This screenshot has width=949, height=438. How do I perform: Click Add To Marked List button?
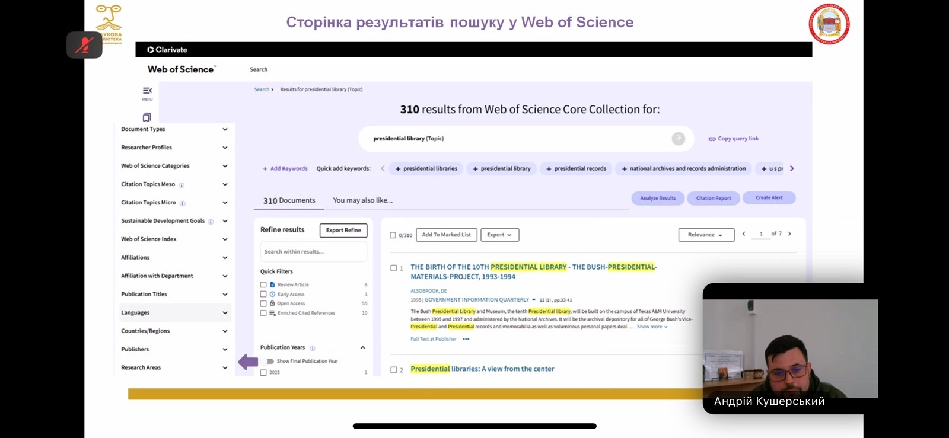(447, 235)
